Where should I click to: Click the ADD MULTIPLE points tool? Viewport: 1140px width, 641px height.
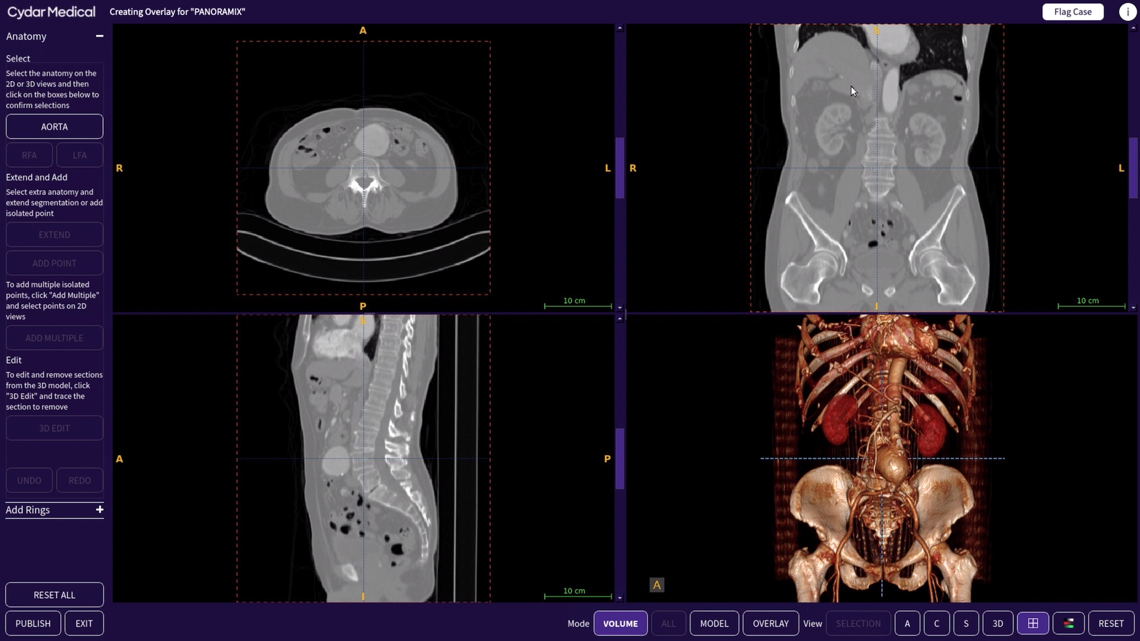[x=54, y=337]
